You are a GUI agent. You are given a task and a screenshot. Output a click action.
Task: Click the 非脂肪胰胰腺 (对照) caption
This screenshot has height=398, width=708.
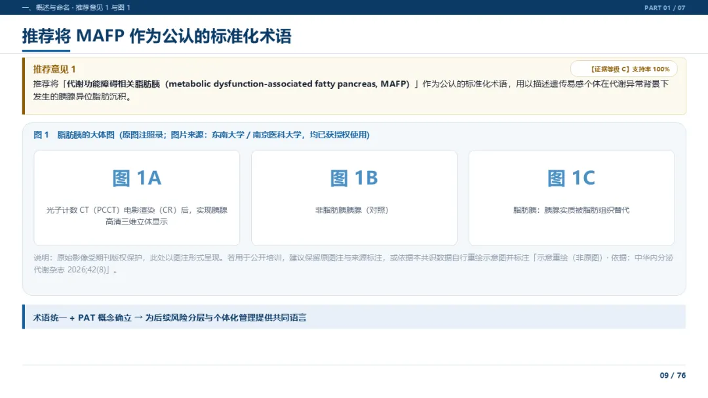352,210
